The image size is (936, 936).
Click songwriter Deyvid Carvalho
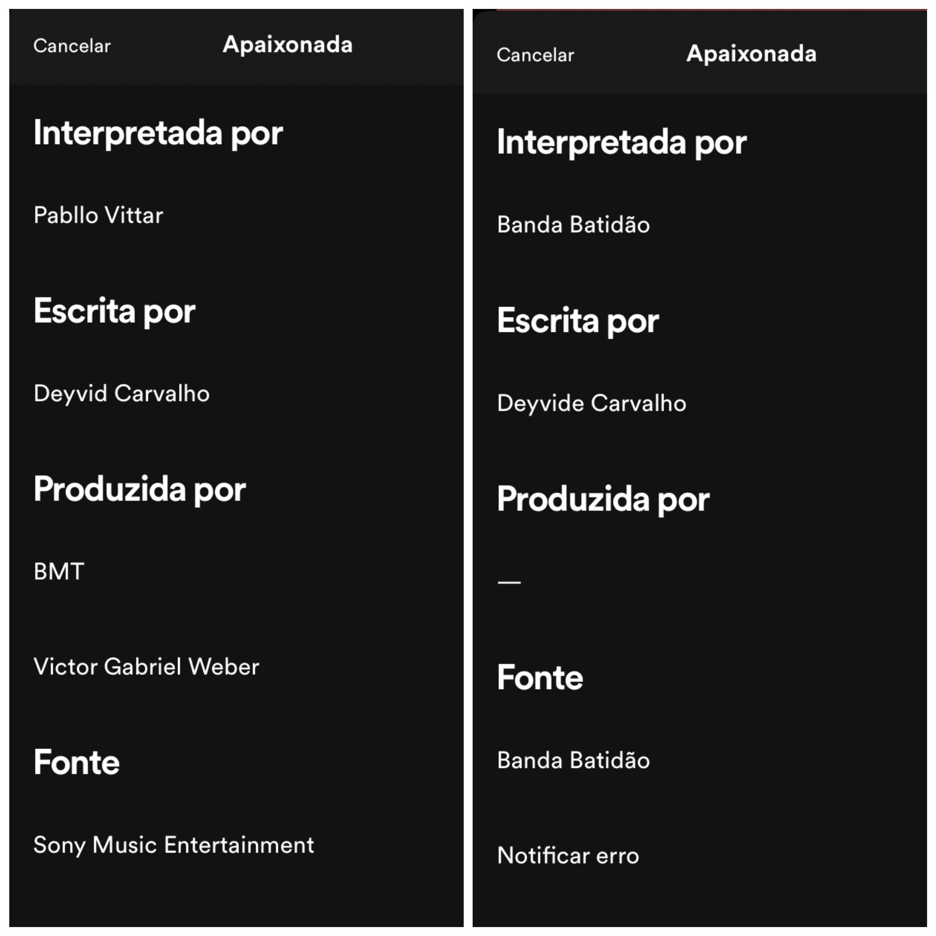121,394
